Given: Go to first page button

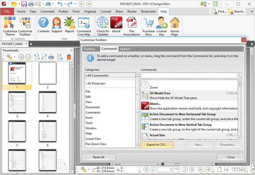Looking at the screenshot, I should click(x=146, y=170).
